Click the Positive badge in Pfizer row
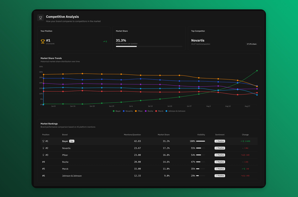The image size is (298, 197). [x=220, y=155]
